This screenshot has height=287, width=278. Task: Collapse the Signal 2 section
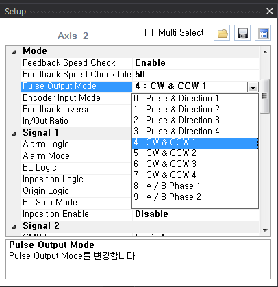point(14,227)
